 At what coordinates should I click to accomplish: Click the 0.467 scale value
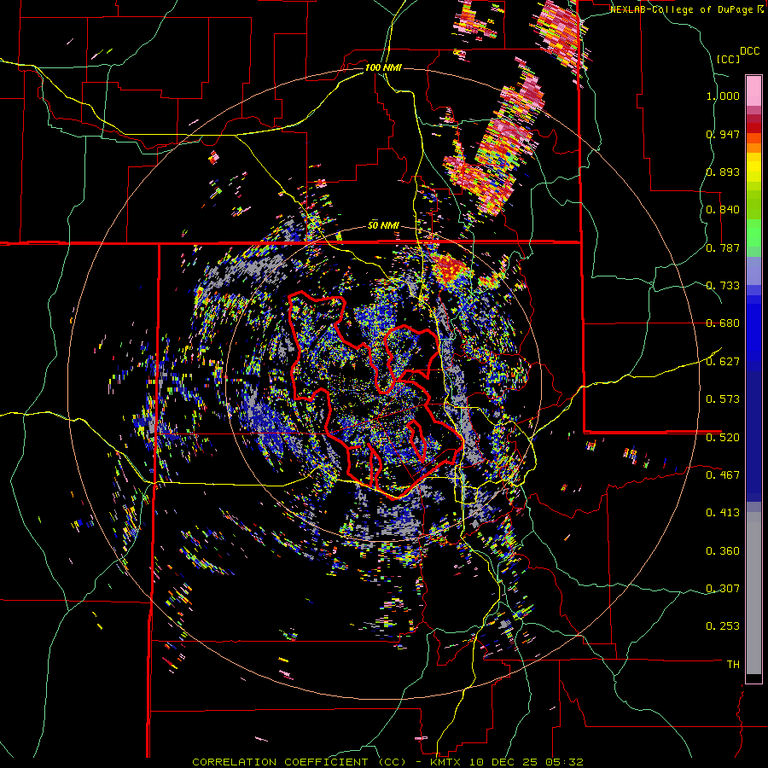[x=723, y=474]
